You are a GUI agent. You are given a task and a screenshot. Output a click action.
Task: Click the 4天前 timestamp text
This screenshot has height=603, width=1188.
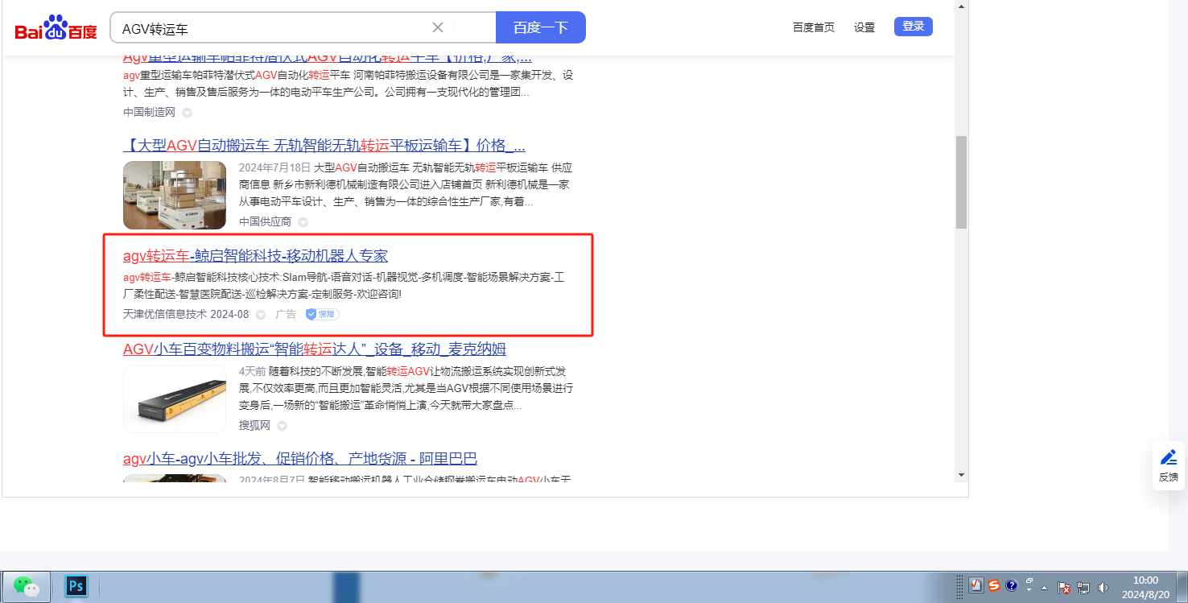pos(252,372)
